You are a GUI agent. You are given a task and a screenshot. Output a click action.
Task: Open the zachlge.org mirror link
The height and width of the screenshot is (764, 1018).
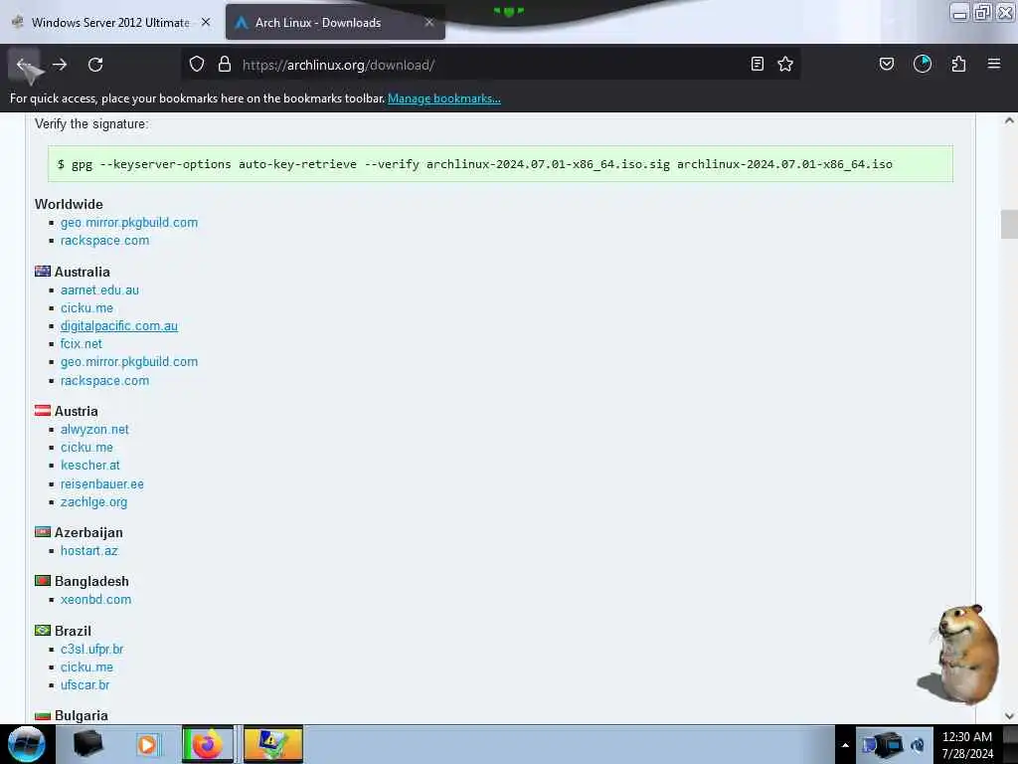(93, 502)
